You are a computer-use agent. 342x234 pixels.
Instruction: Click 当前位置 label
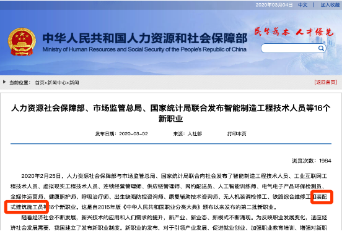click(x=20, y=83)
